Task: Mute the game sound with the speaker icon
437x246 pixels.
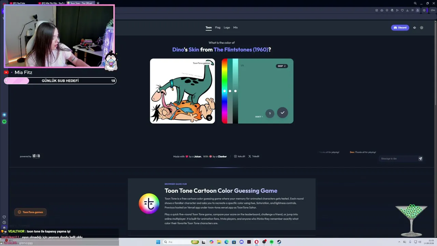Action: point(414,28)
